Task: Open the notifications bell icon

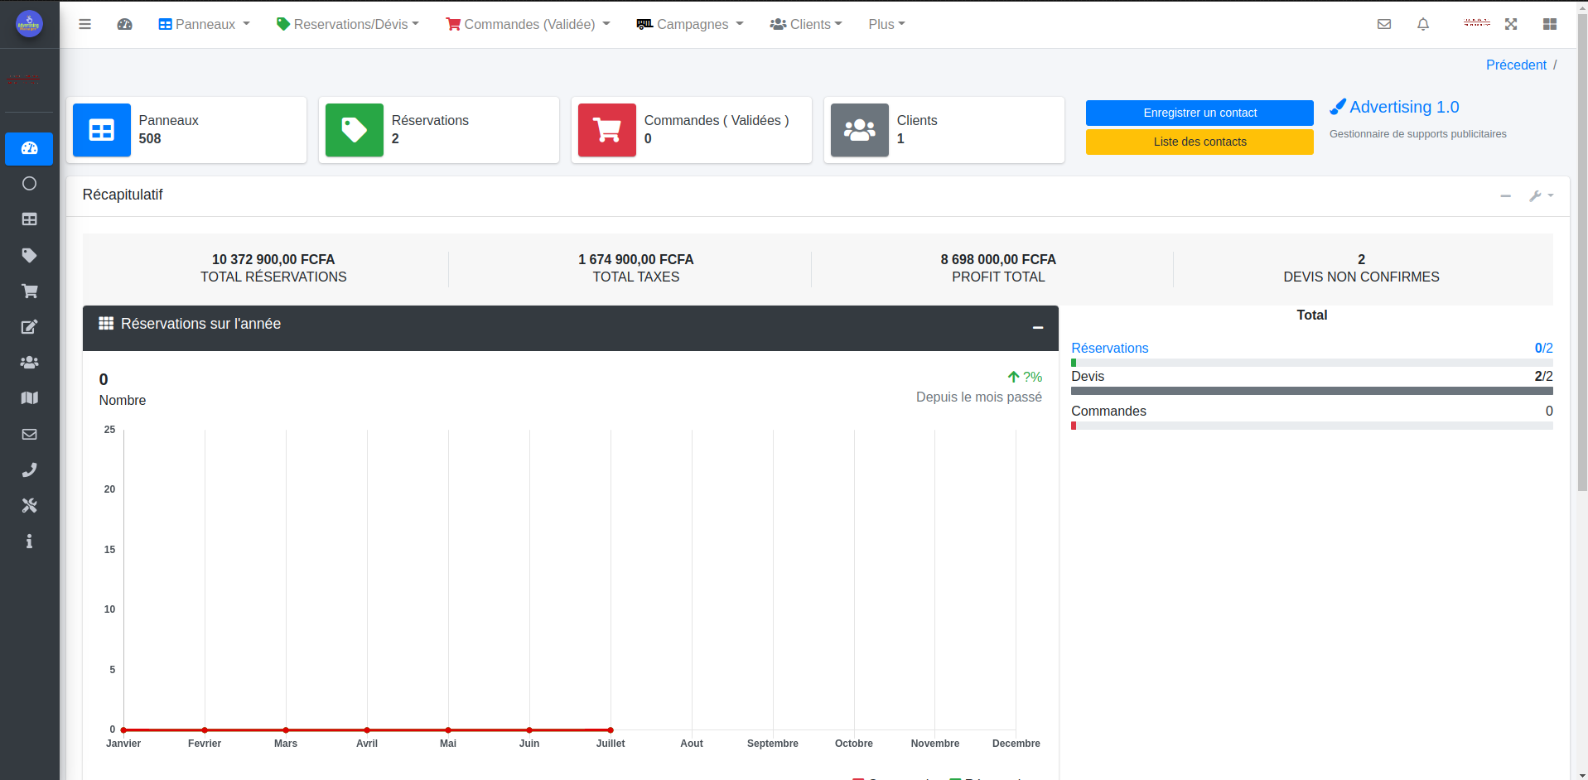Action: (1422, 24)
